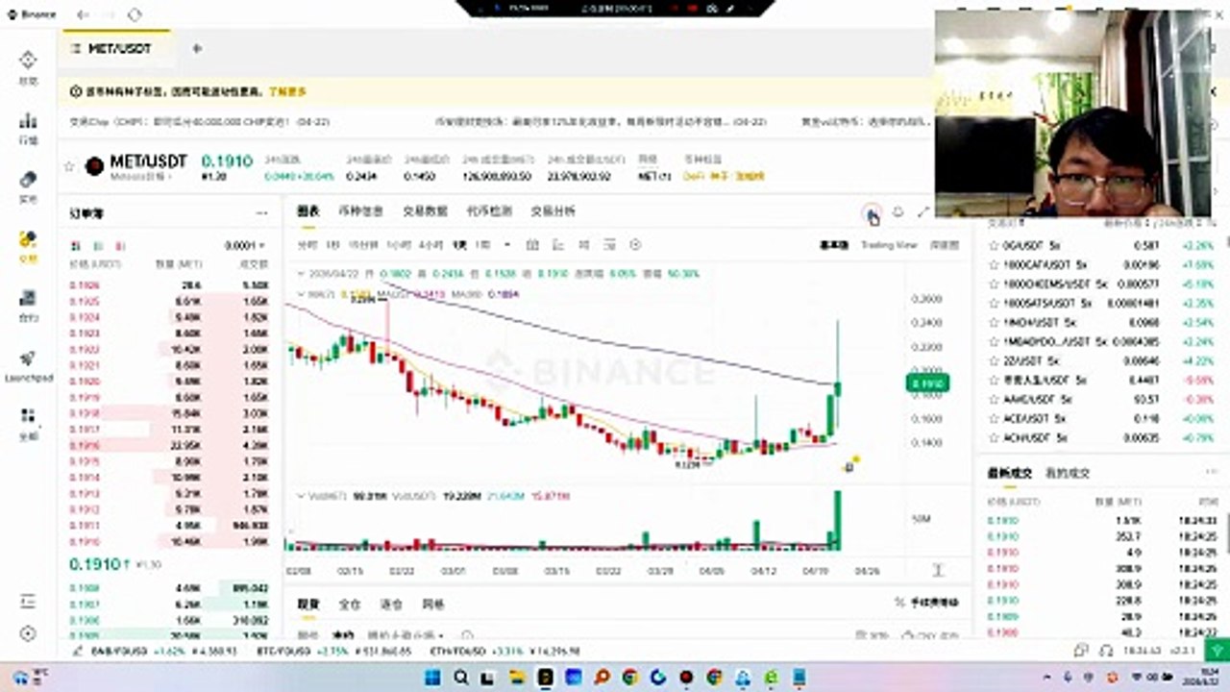Open the 0.0001 price precision dropdown
The height and width of the screenshot is (692, 1230).
pos(245,246)
